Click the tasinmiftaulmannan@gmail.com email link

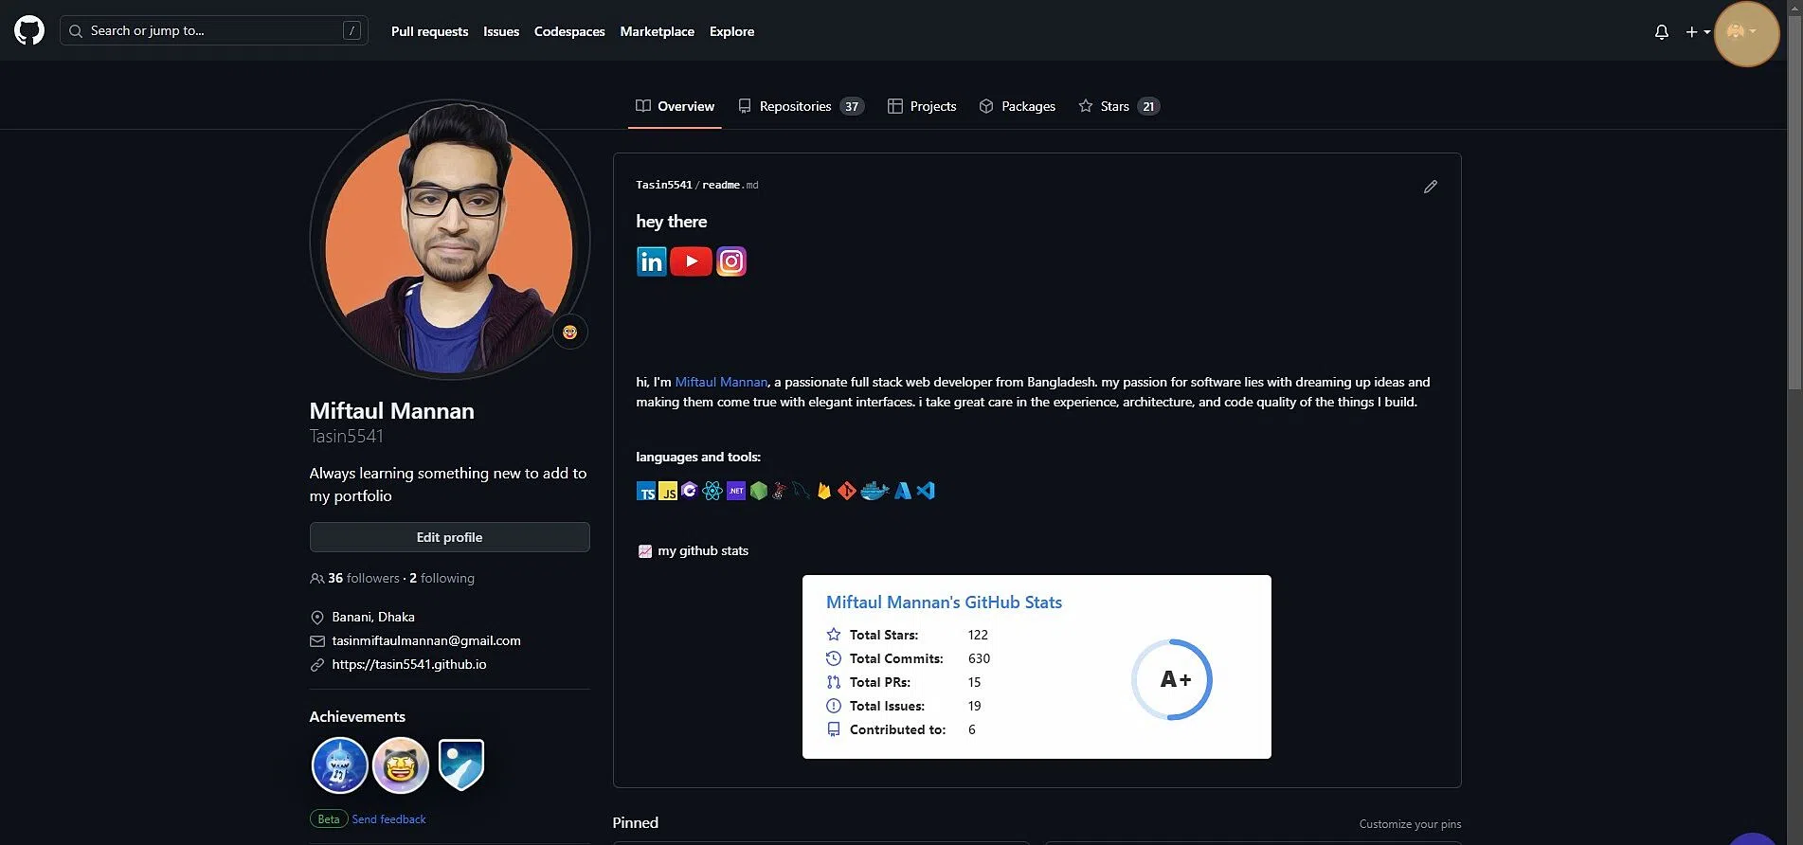coord(426,640)
